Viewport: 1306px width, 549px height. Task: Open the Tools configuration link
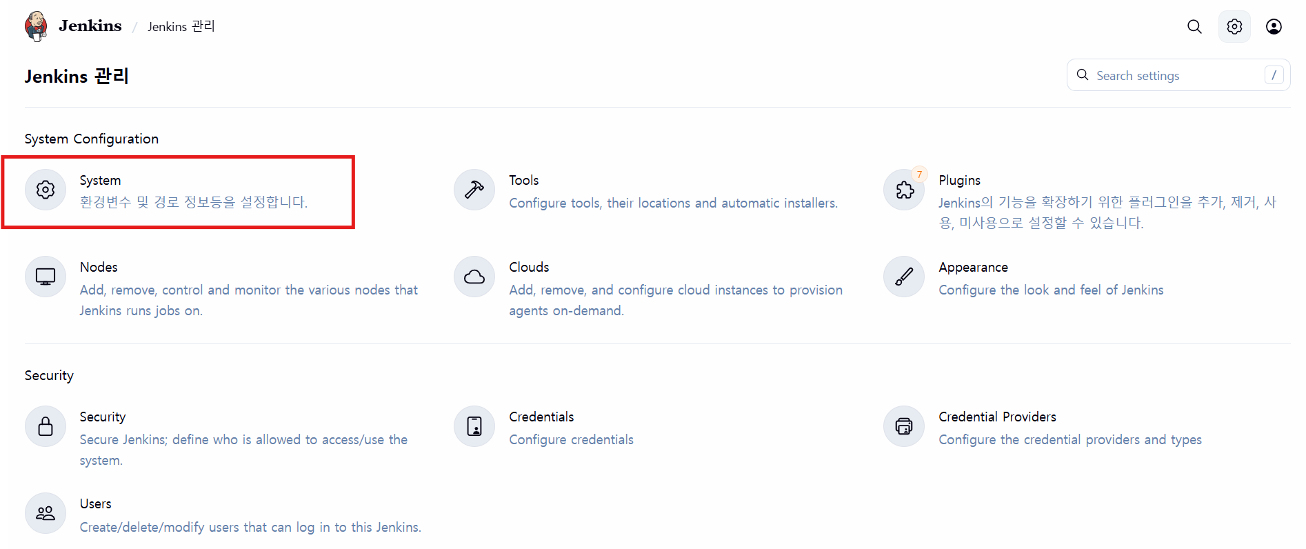(523, 180)
